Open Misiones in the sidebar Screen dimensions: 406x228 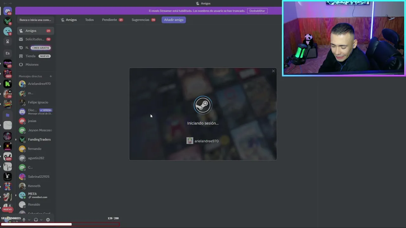36,65
